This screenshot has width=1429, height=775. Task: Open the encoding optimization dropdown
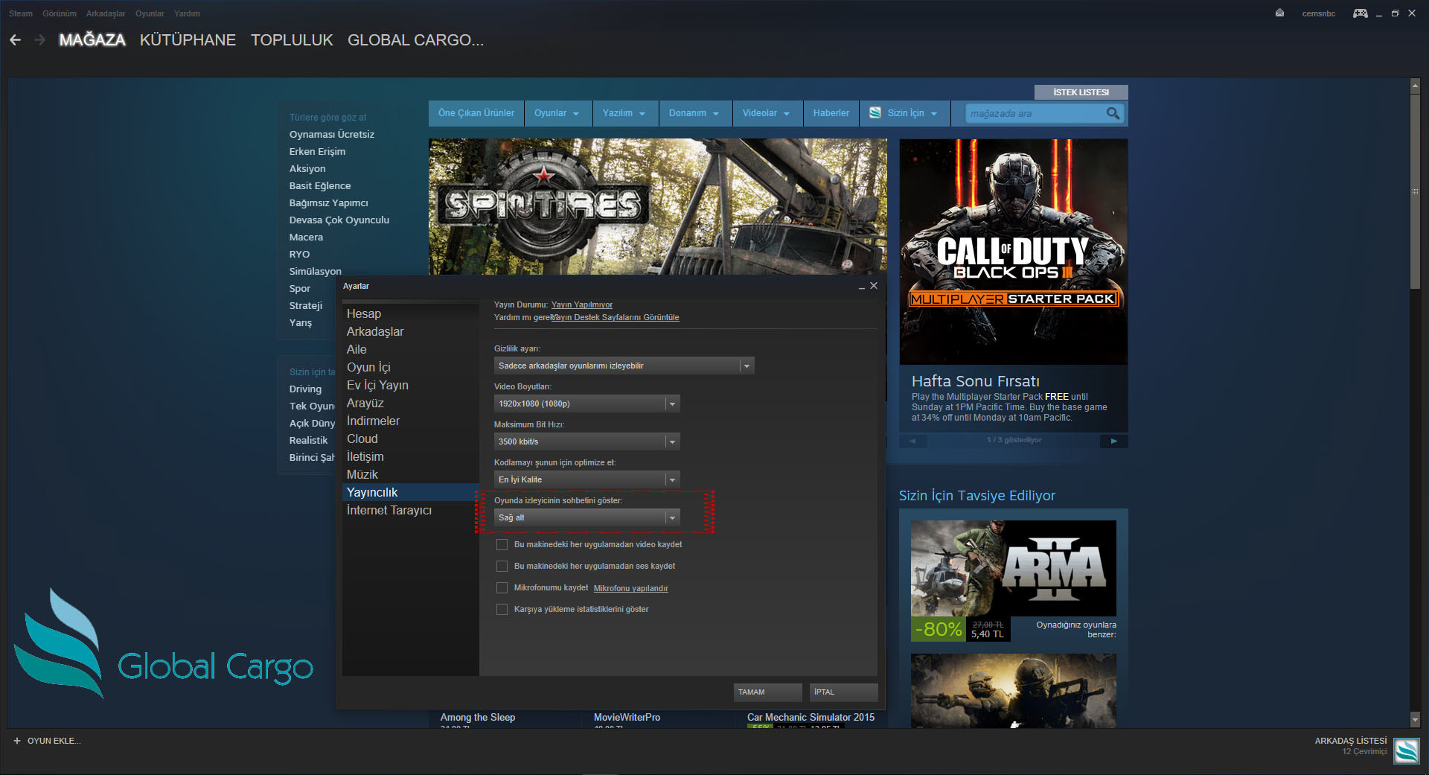click(x=586, y=479)
